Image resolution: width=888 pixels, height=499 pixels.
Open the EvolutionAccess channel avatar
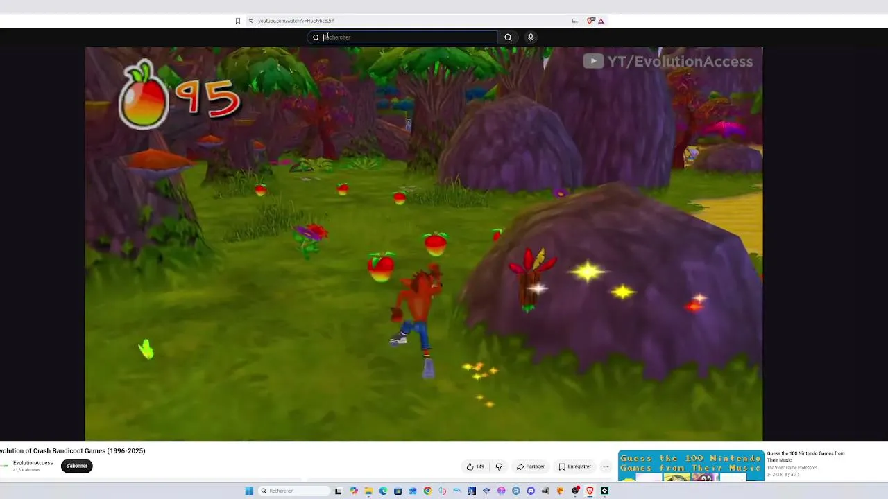[4, 466]
